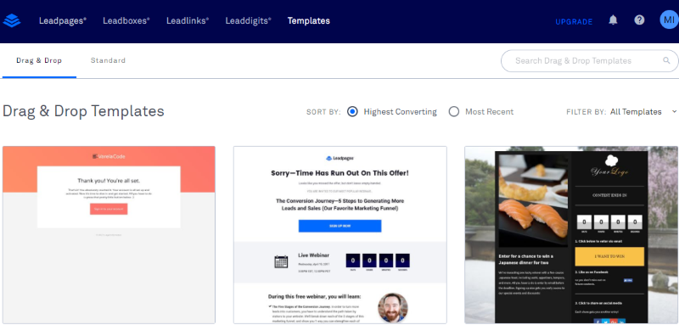The height and width of the screenshot is (325, 679).
Task: Expand the All Templates filter dropdown
Action: (x=643, y=112)
